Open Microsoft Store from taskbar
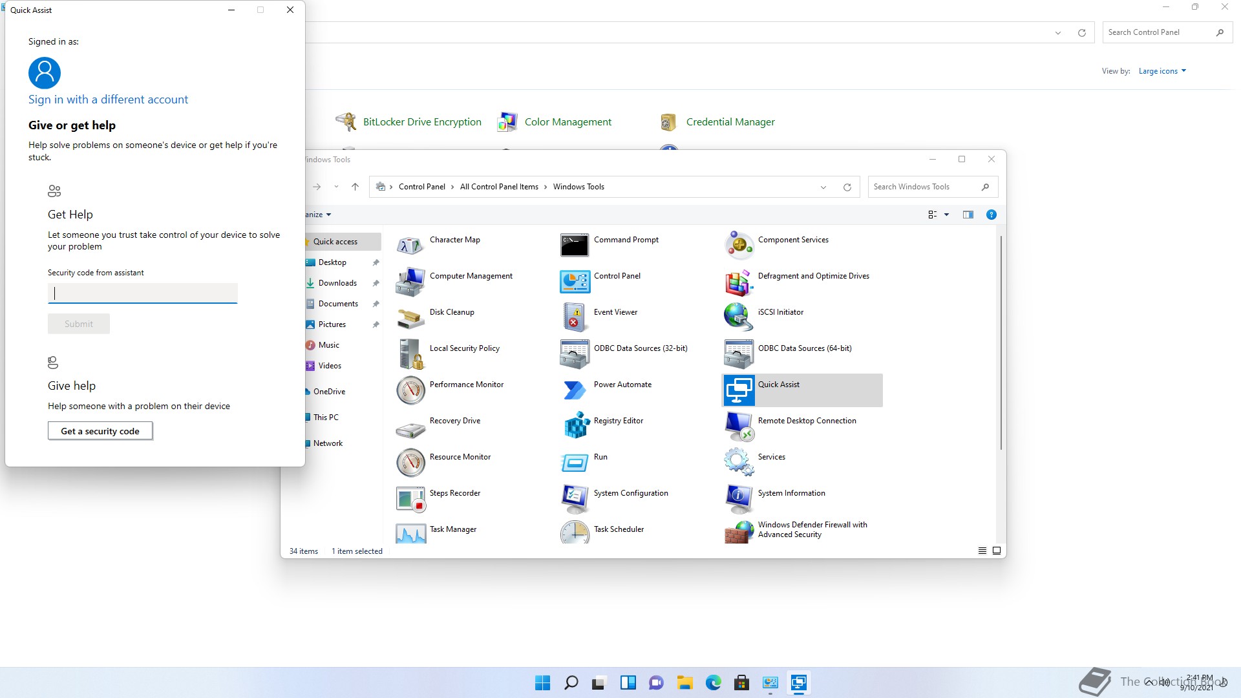The width and height of the screenshot is (1241, 698). [x=741, y=682]
